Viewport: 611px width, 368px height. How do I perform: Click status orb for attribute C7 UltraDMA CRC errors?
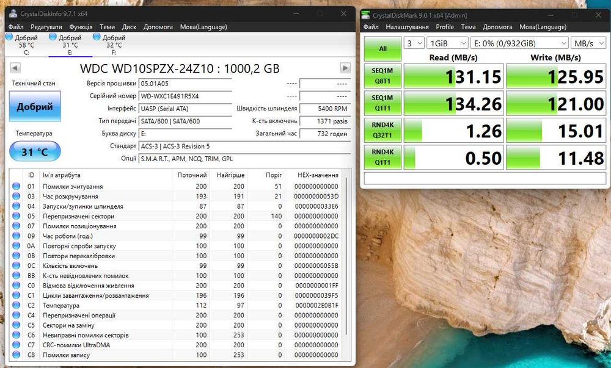coord(16,345)
